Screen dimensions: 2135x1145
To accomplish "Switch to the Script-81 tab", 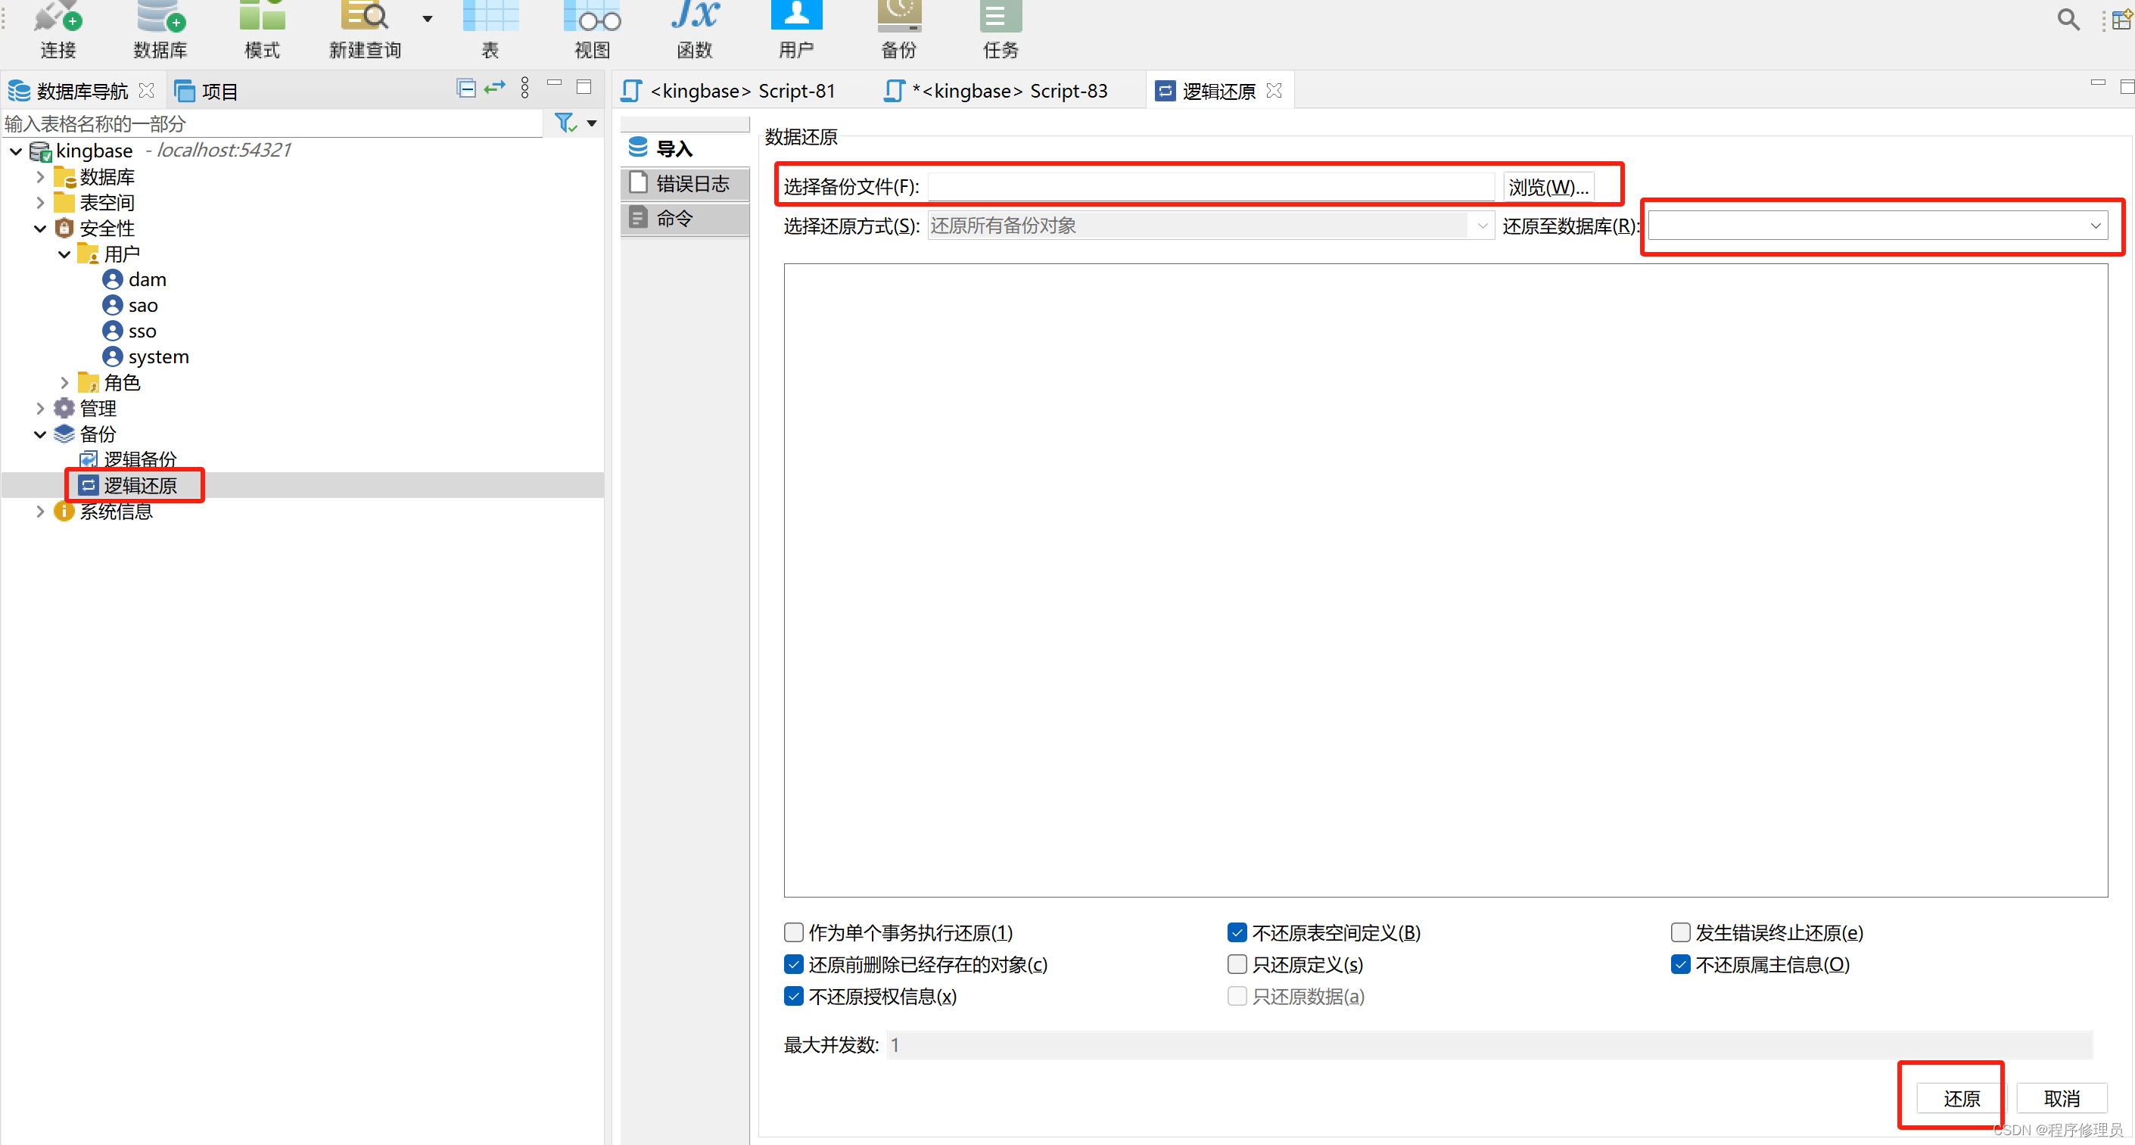I will tap(730, 90).
